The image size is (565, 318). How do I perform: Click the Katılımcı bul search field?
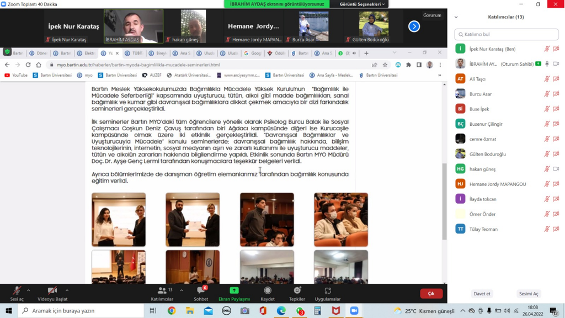506,34
